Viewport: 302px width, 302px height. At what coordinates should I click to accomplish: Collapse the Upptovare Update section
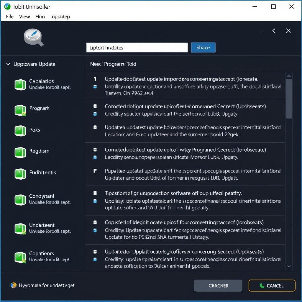[8, 64]
